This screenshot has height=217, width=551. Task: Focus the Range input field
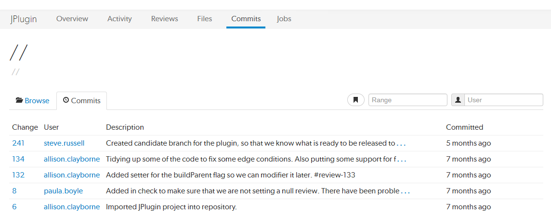(x=407, y=100)
